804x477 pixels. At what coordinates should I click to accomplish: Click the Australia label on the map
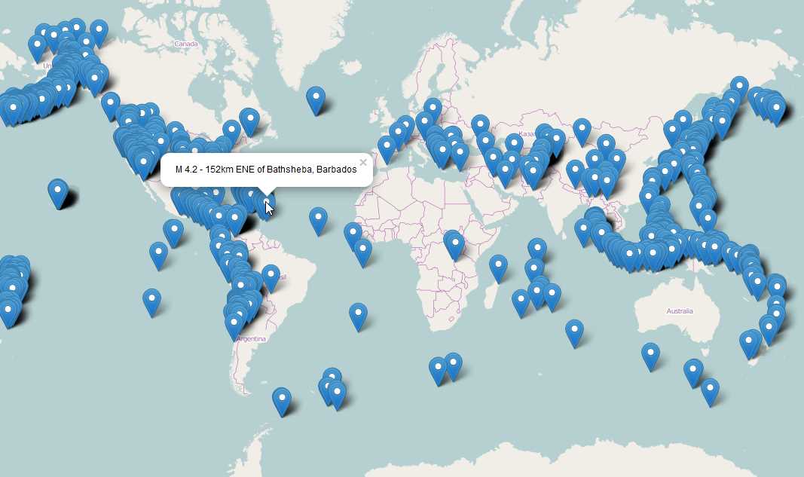[677, 310]
